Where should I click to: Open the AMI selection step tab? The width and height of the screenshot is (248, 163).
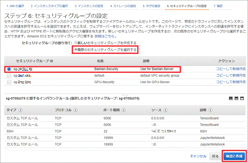[15, 6]
